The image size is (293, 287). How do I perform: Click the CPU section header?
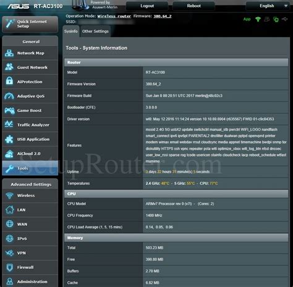[176, 194]
